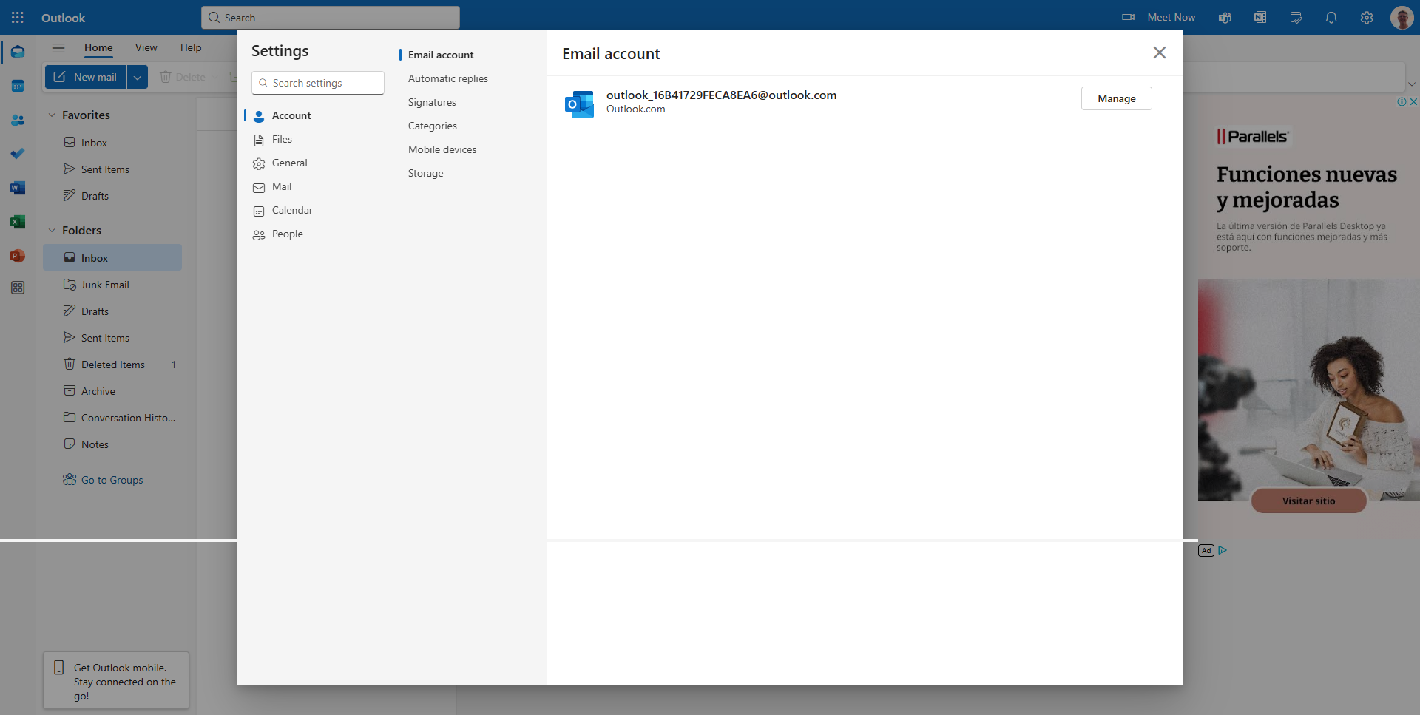Switch to the Home ribbon tab

(x=98, y=47)
